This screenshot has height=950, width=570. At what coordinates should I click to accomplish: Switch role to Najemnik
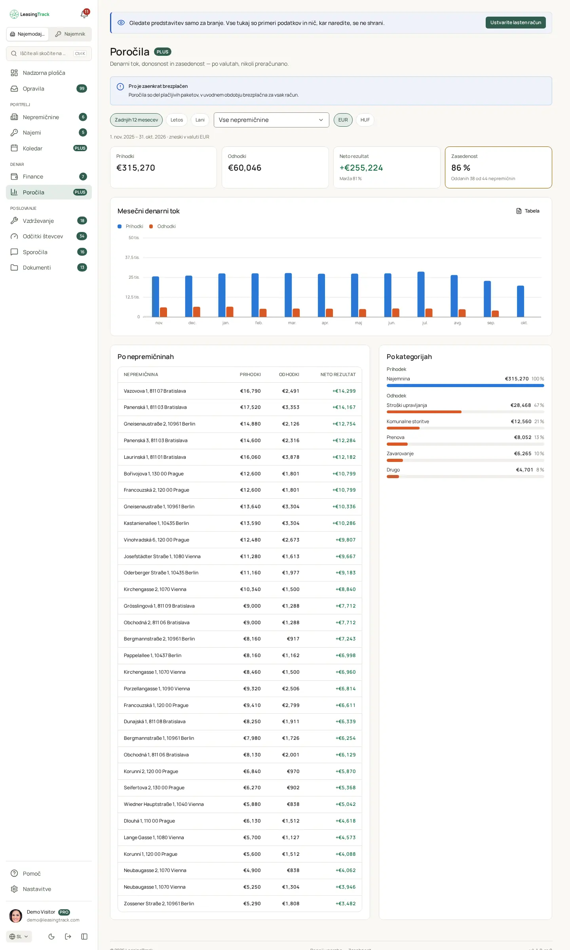(x=70, y=34)
